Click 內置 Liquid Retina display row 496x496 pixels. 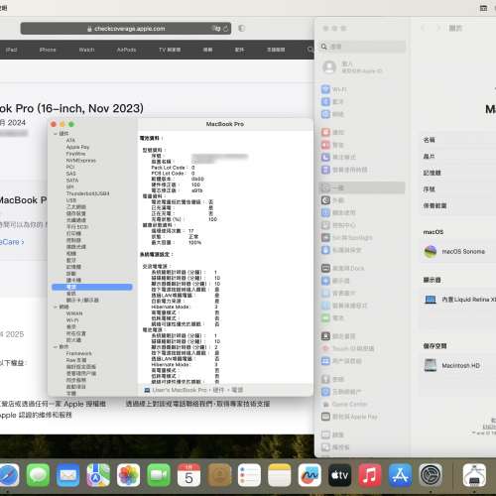[x=458, y=300]
